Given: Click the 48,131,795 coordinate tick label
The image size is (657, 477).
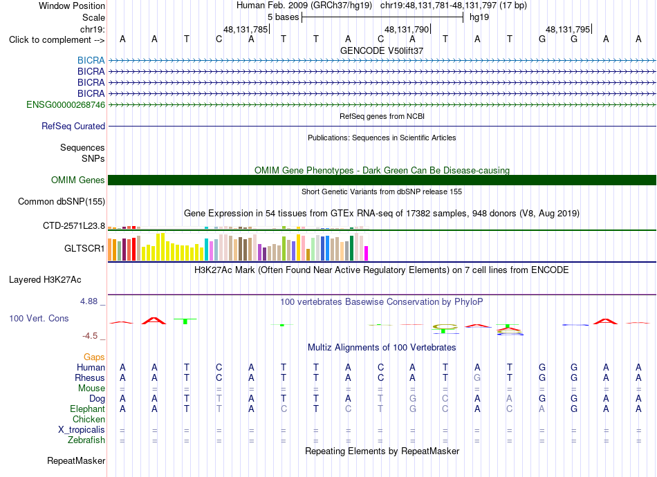Looking at the screenshot, I should point(568,29).
